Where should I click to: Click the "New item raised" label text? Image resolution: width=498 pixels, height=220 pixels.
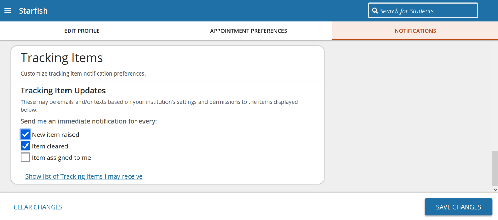coord(56,135)
